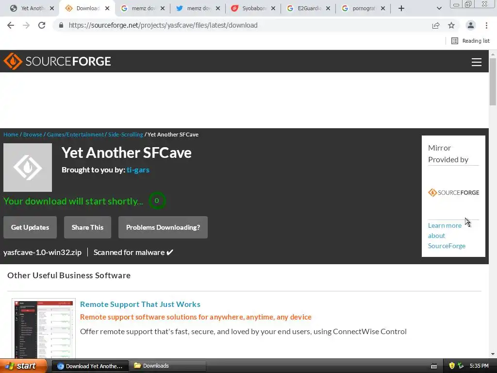The image size is (497, 373).
Task: Open the ti-gars author profile link
Action: pos(138,170)
